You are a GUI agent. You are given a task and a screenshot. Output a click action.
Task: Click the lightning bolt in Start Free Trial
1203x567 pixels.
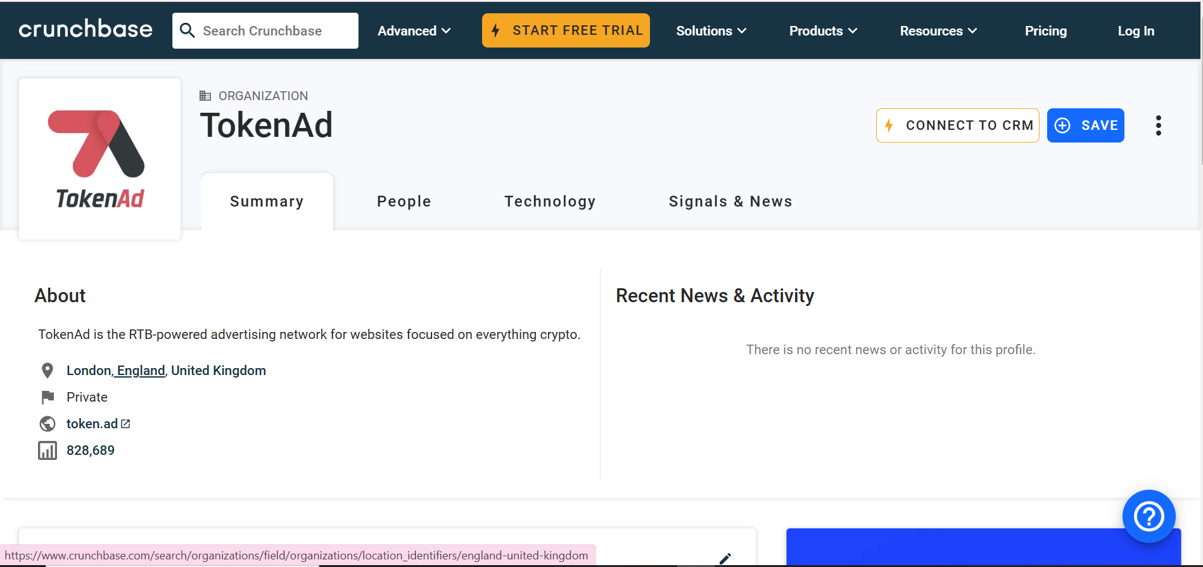tap(496, 30)
